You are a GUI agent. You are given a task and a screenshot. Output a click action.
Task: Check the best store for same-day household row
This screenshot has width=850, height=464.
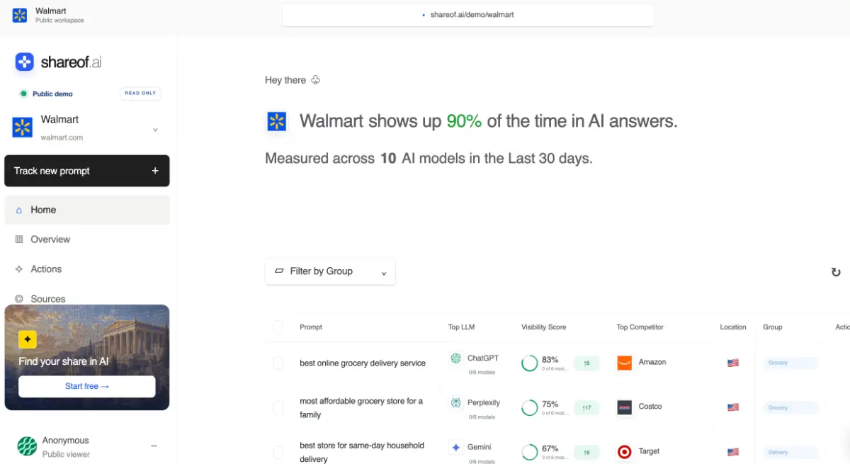pos(278,452)
